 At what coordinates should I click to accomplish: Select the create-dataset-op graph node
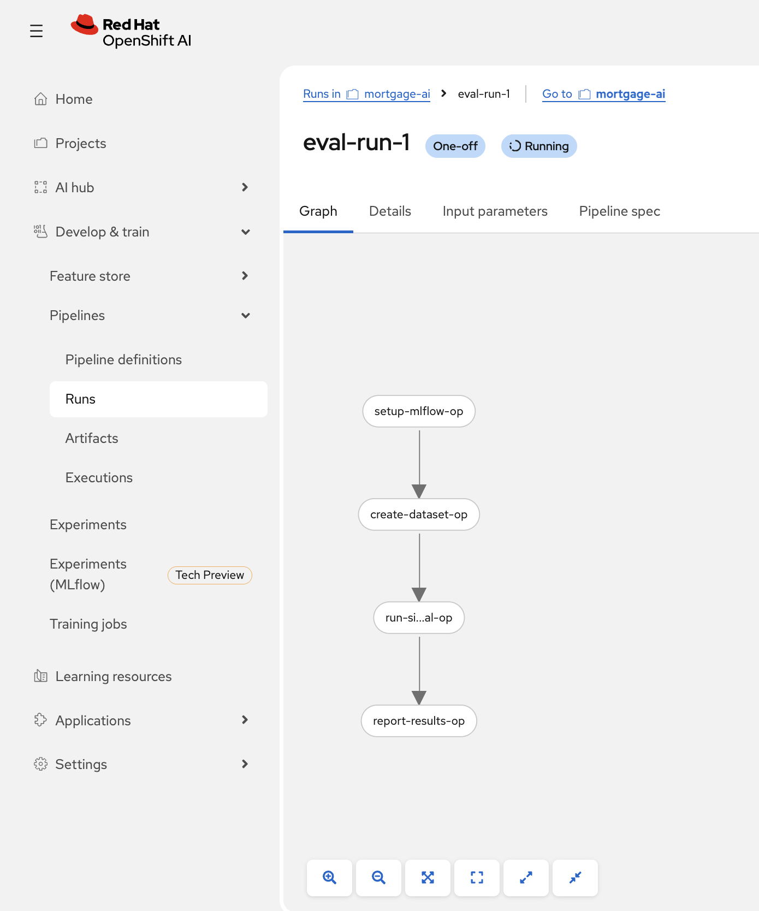coord(419,514)
